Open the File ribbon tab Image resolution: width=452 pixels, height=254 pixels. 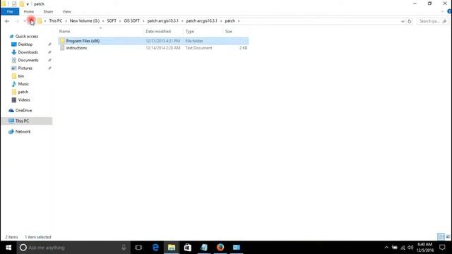coord(10,11)
